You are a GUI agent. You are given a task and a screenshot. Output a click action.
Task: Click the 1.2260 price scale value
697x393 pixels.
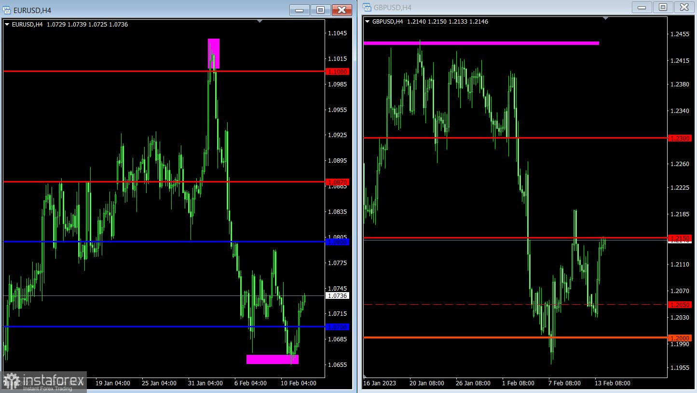coord(680,164)
